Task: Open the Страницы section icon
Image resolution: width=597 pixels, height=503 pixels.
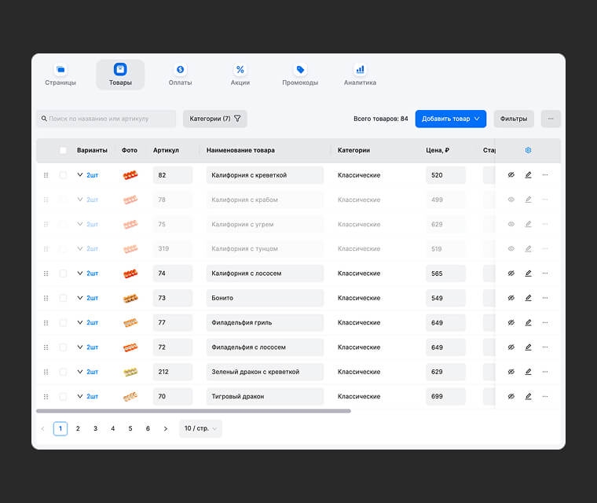Action: 60,70
